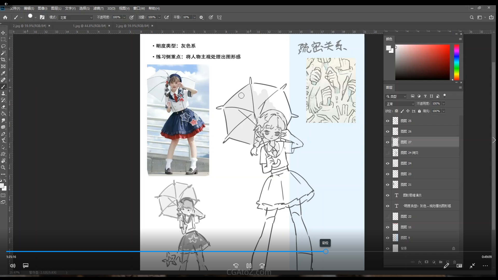Switch to the 1.jpg document tab
This screenshot has height=280, width=498.
point(89,26)
